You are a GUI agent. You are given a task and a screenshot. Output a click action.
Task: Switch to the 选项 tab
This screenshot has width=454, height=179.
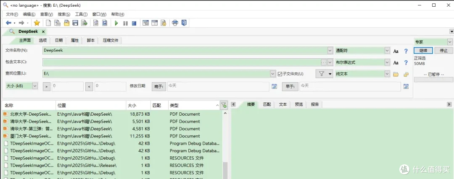tap(43, 40)
